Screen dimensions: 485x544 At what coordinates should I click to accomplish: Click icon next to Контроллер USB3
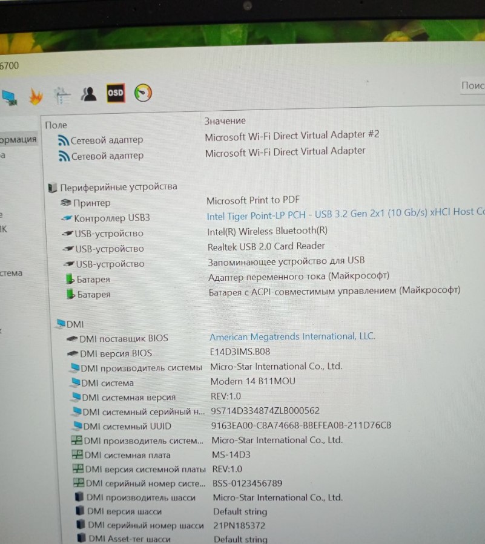(67, 218)
